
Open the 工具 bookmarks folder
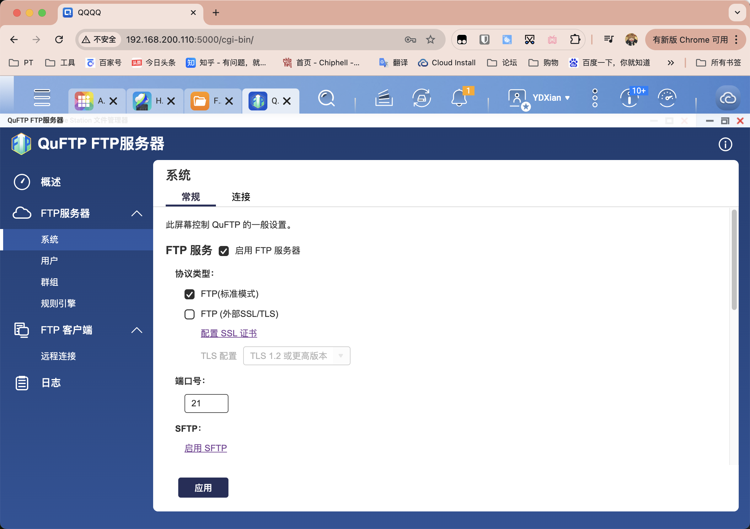(x=60, y=63)
